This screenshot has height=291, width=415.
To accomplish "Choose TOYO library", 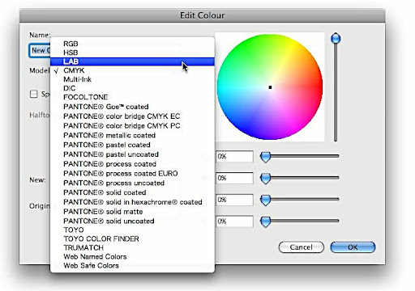I will click(132, 230).
